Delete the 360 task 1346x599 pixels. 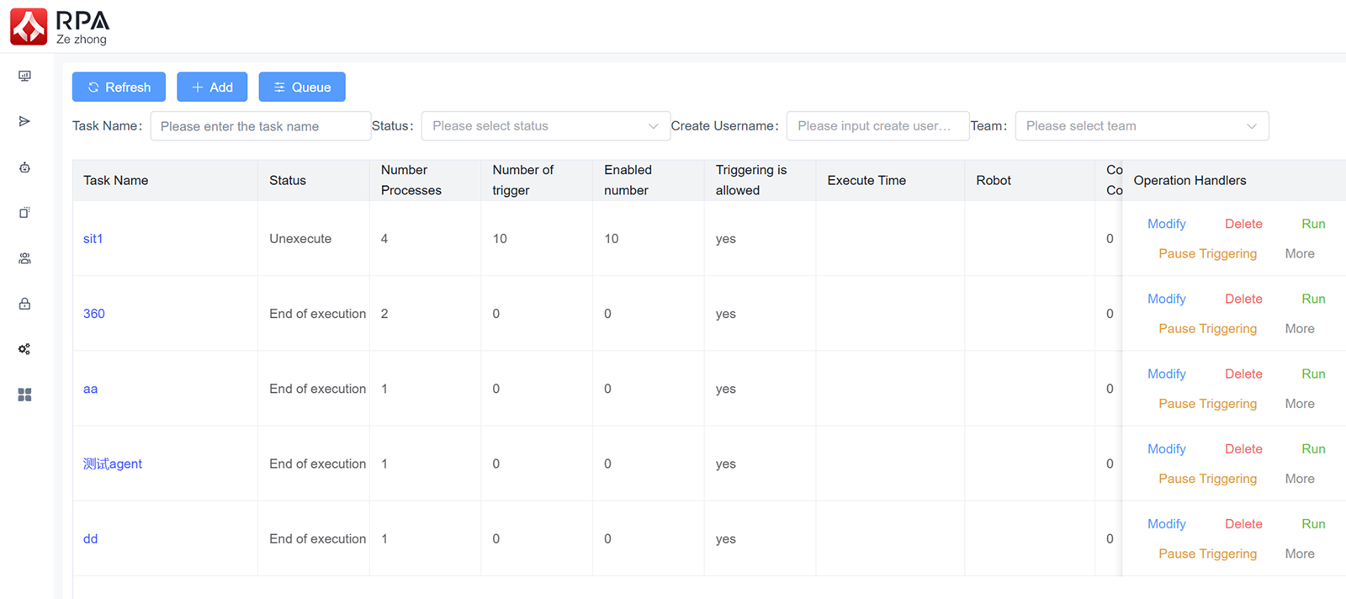point(1243,299)
